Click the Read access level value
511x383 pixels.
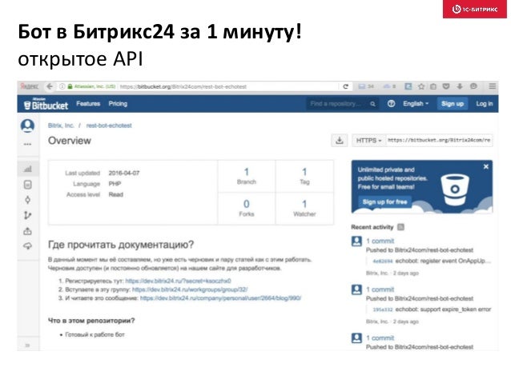point(115,194)
